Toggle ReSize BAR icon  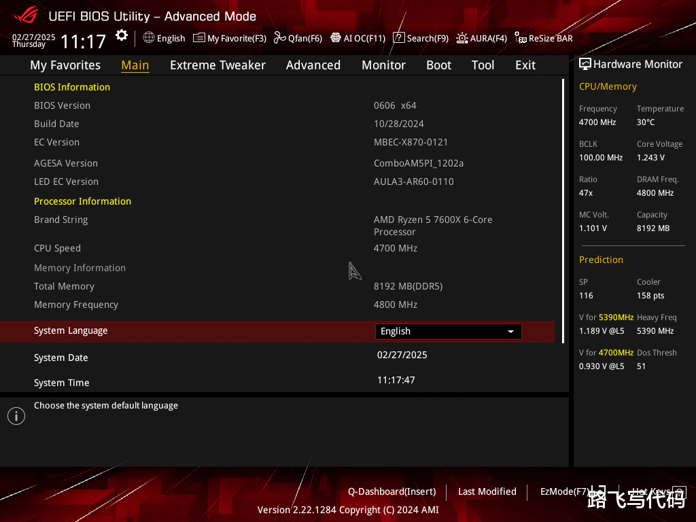point(521,38)
